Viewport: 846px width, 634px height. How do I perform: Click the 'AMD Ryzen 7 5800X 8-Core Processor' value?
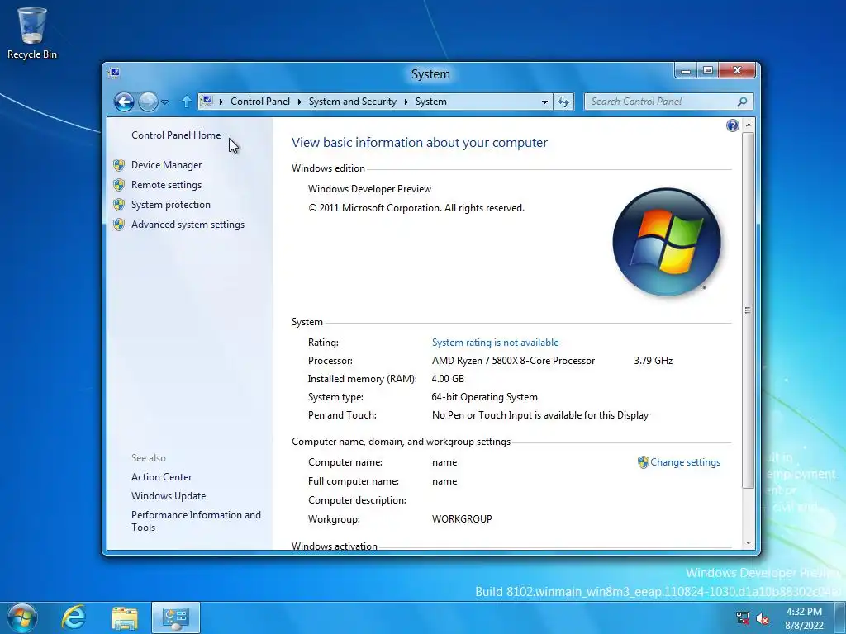[513, 361]
